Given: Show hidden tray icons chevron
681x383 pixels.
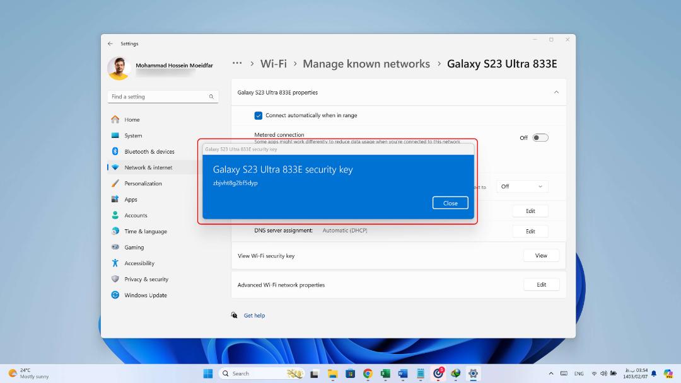Looking at the screenshot, I should [550, 374].
